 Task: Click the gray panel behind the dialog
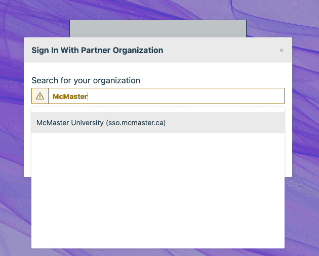(x=157, y=29)
